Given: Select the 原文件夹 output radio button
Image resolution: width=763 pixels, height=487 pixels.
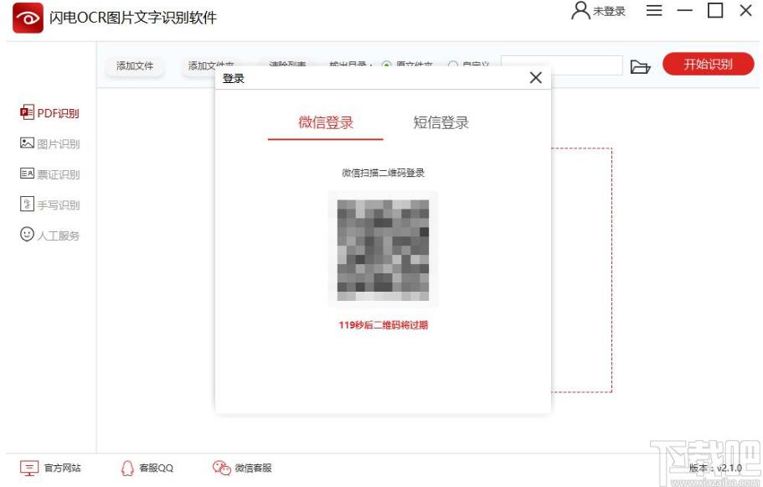Looking at the screenshot, I should pos(387,65).
